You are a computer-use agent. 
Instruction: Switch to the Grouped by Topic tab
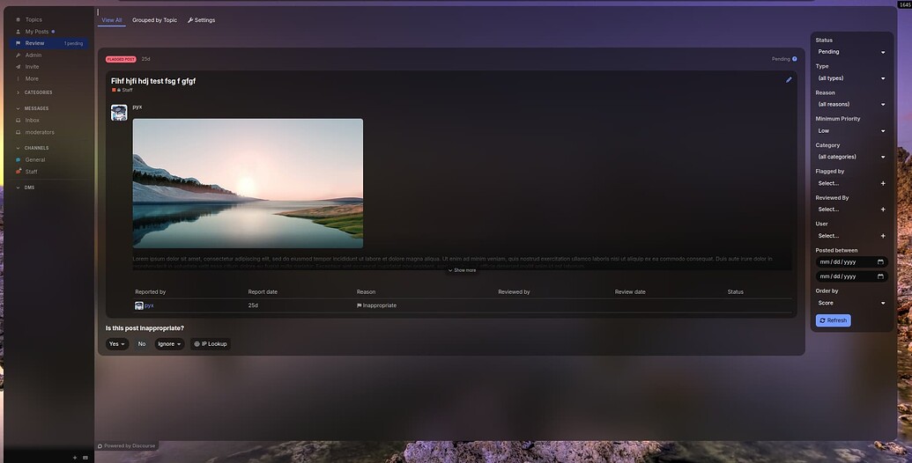(154, 19)
